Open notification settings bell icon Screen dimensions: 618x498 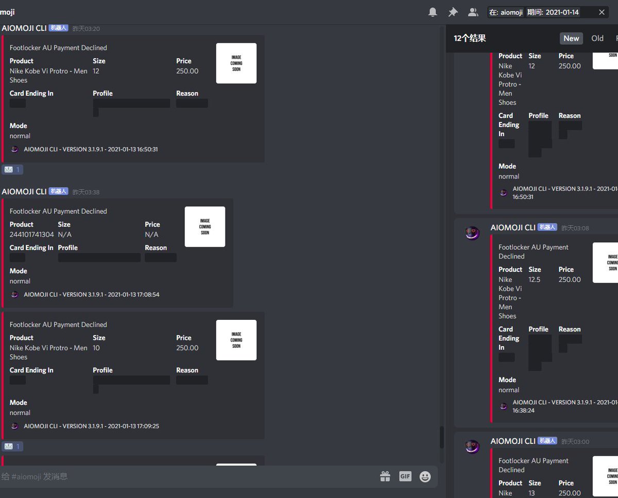point(433,12)
